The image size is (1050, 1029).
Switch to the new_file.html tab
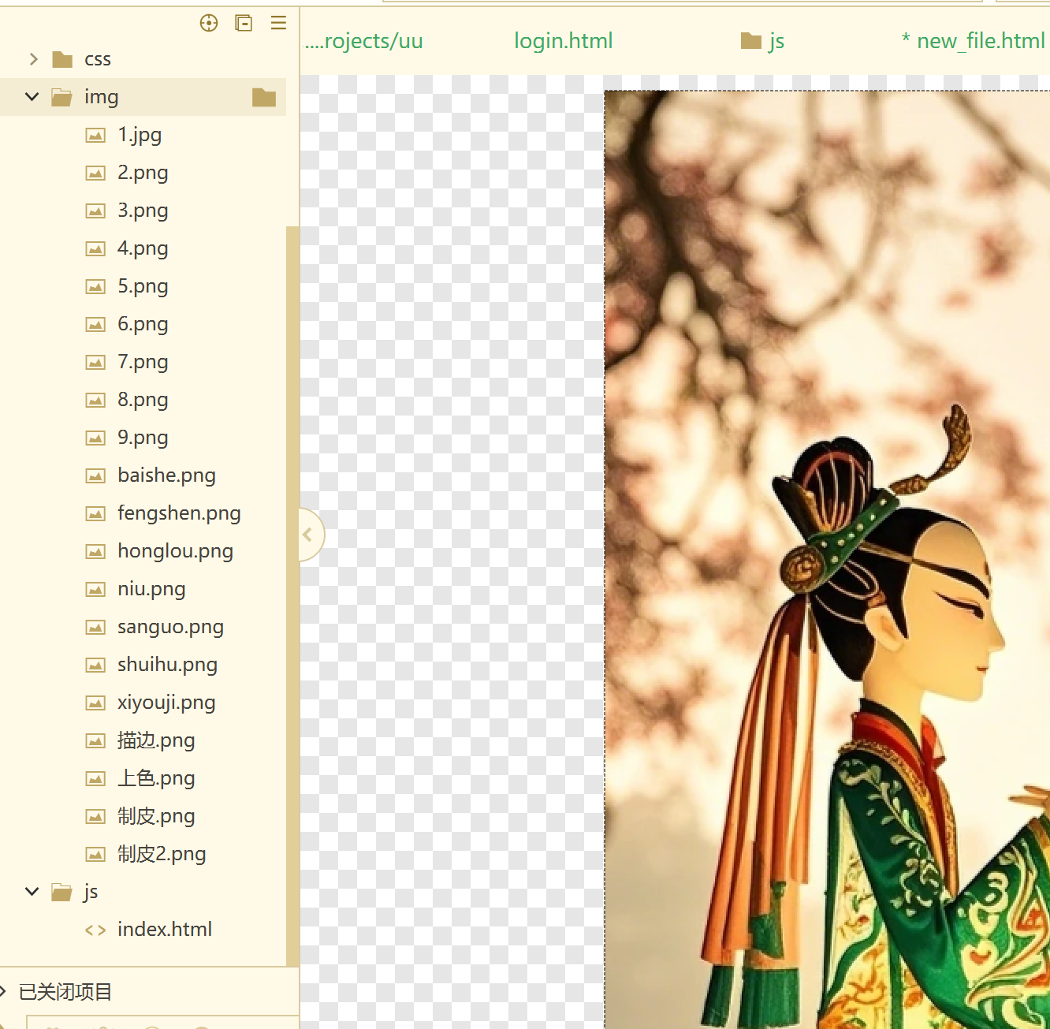tap(974, 41)
